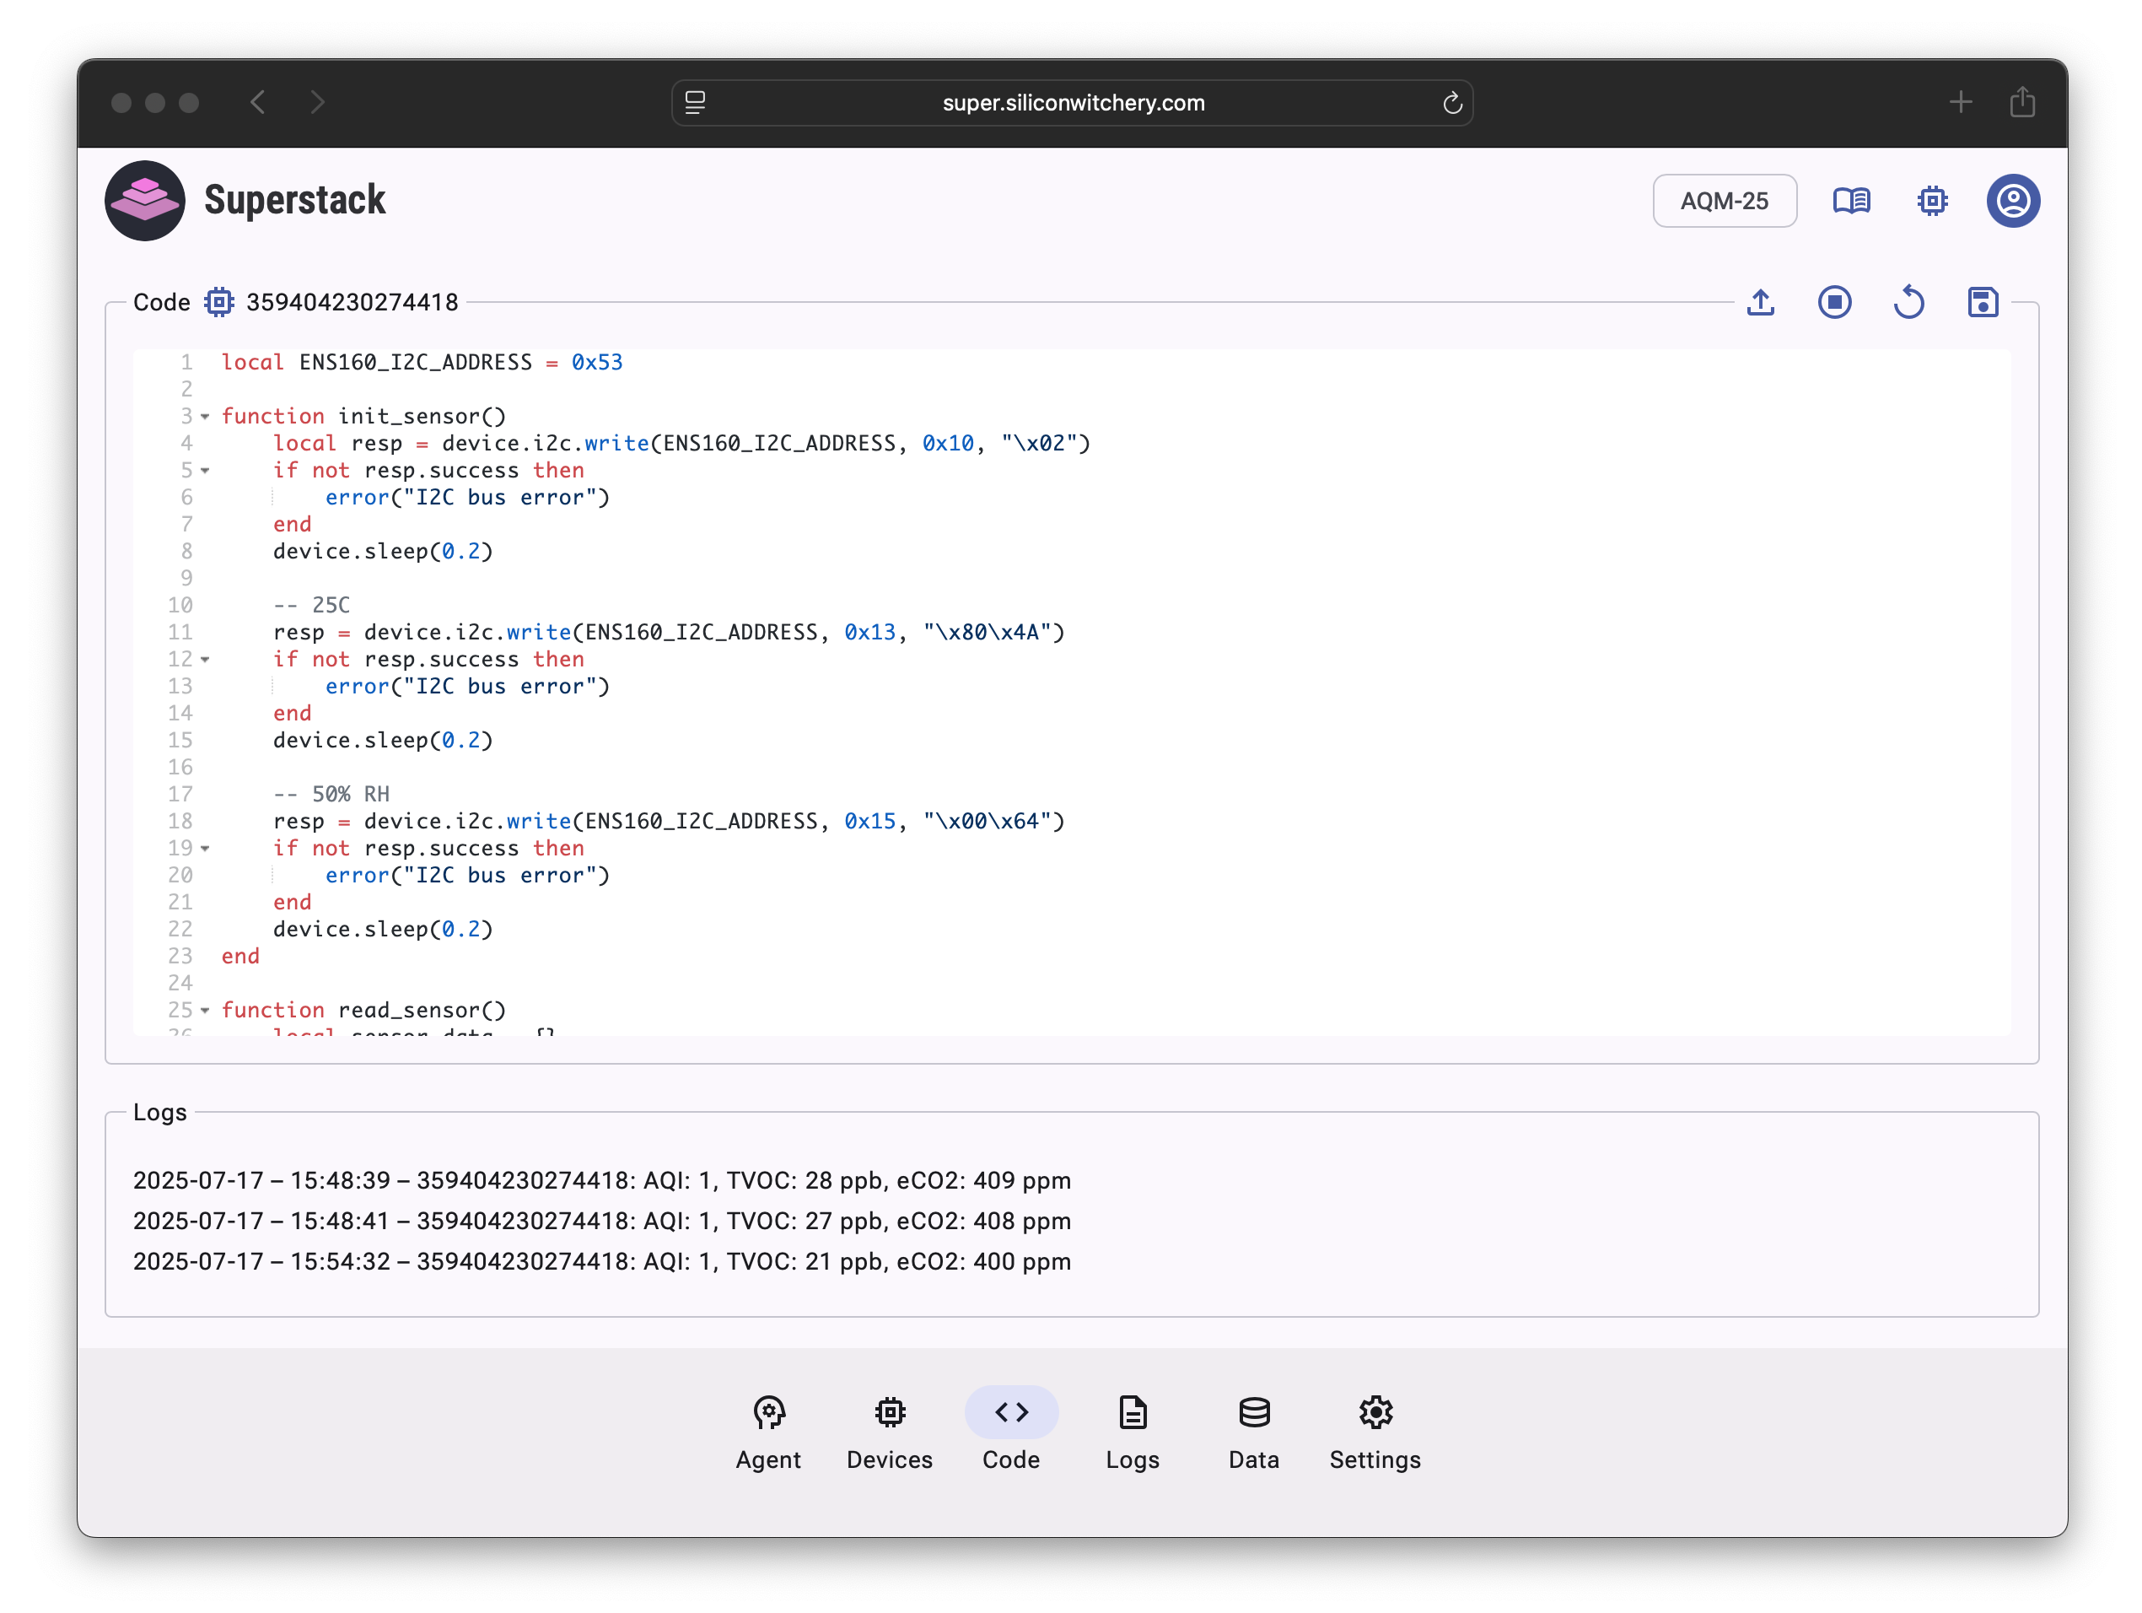Click the browser back arrow
This screenshot has height=1613, width=2142.
click(257, 103)
